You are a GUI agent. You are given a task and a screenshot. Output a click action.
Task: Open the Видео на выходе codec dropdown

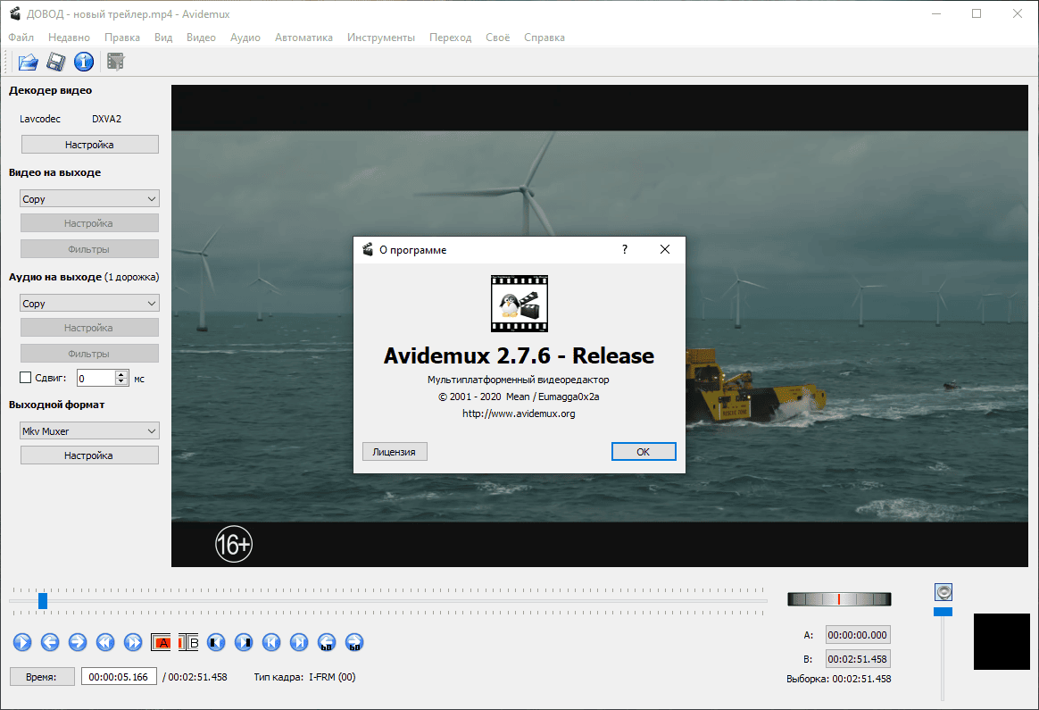[x=89, y=199]
